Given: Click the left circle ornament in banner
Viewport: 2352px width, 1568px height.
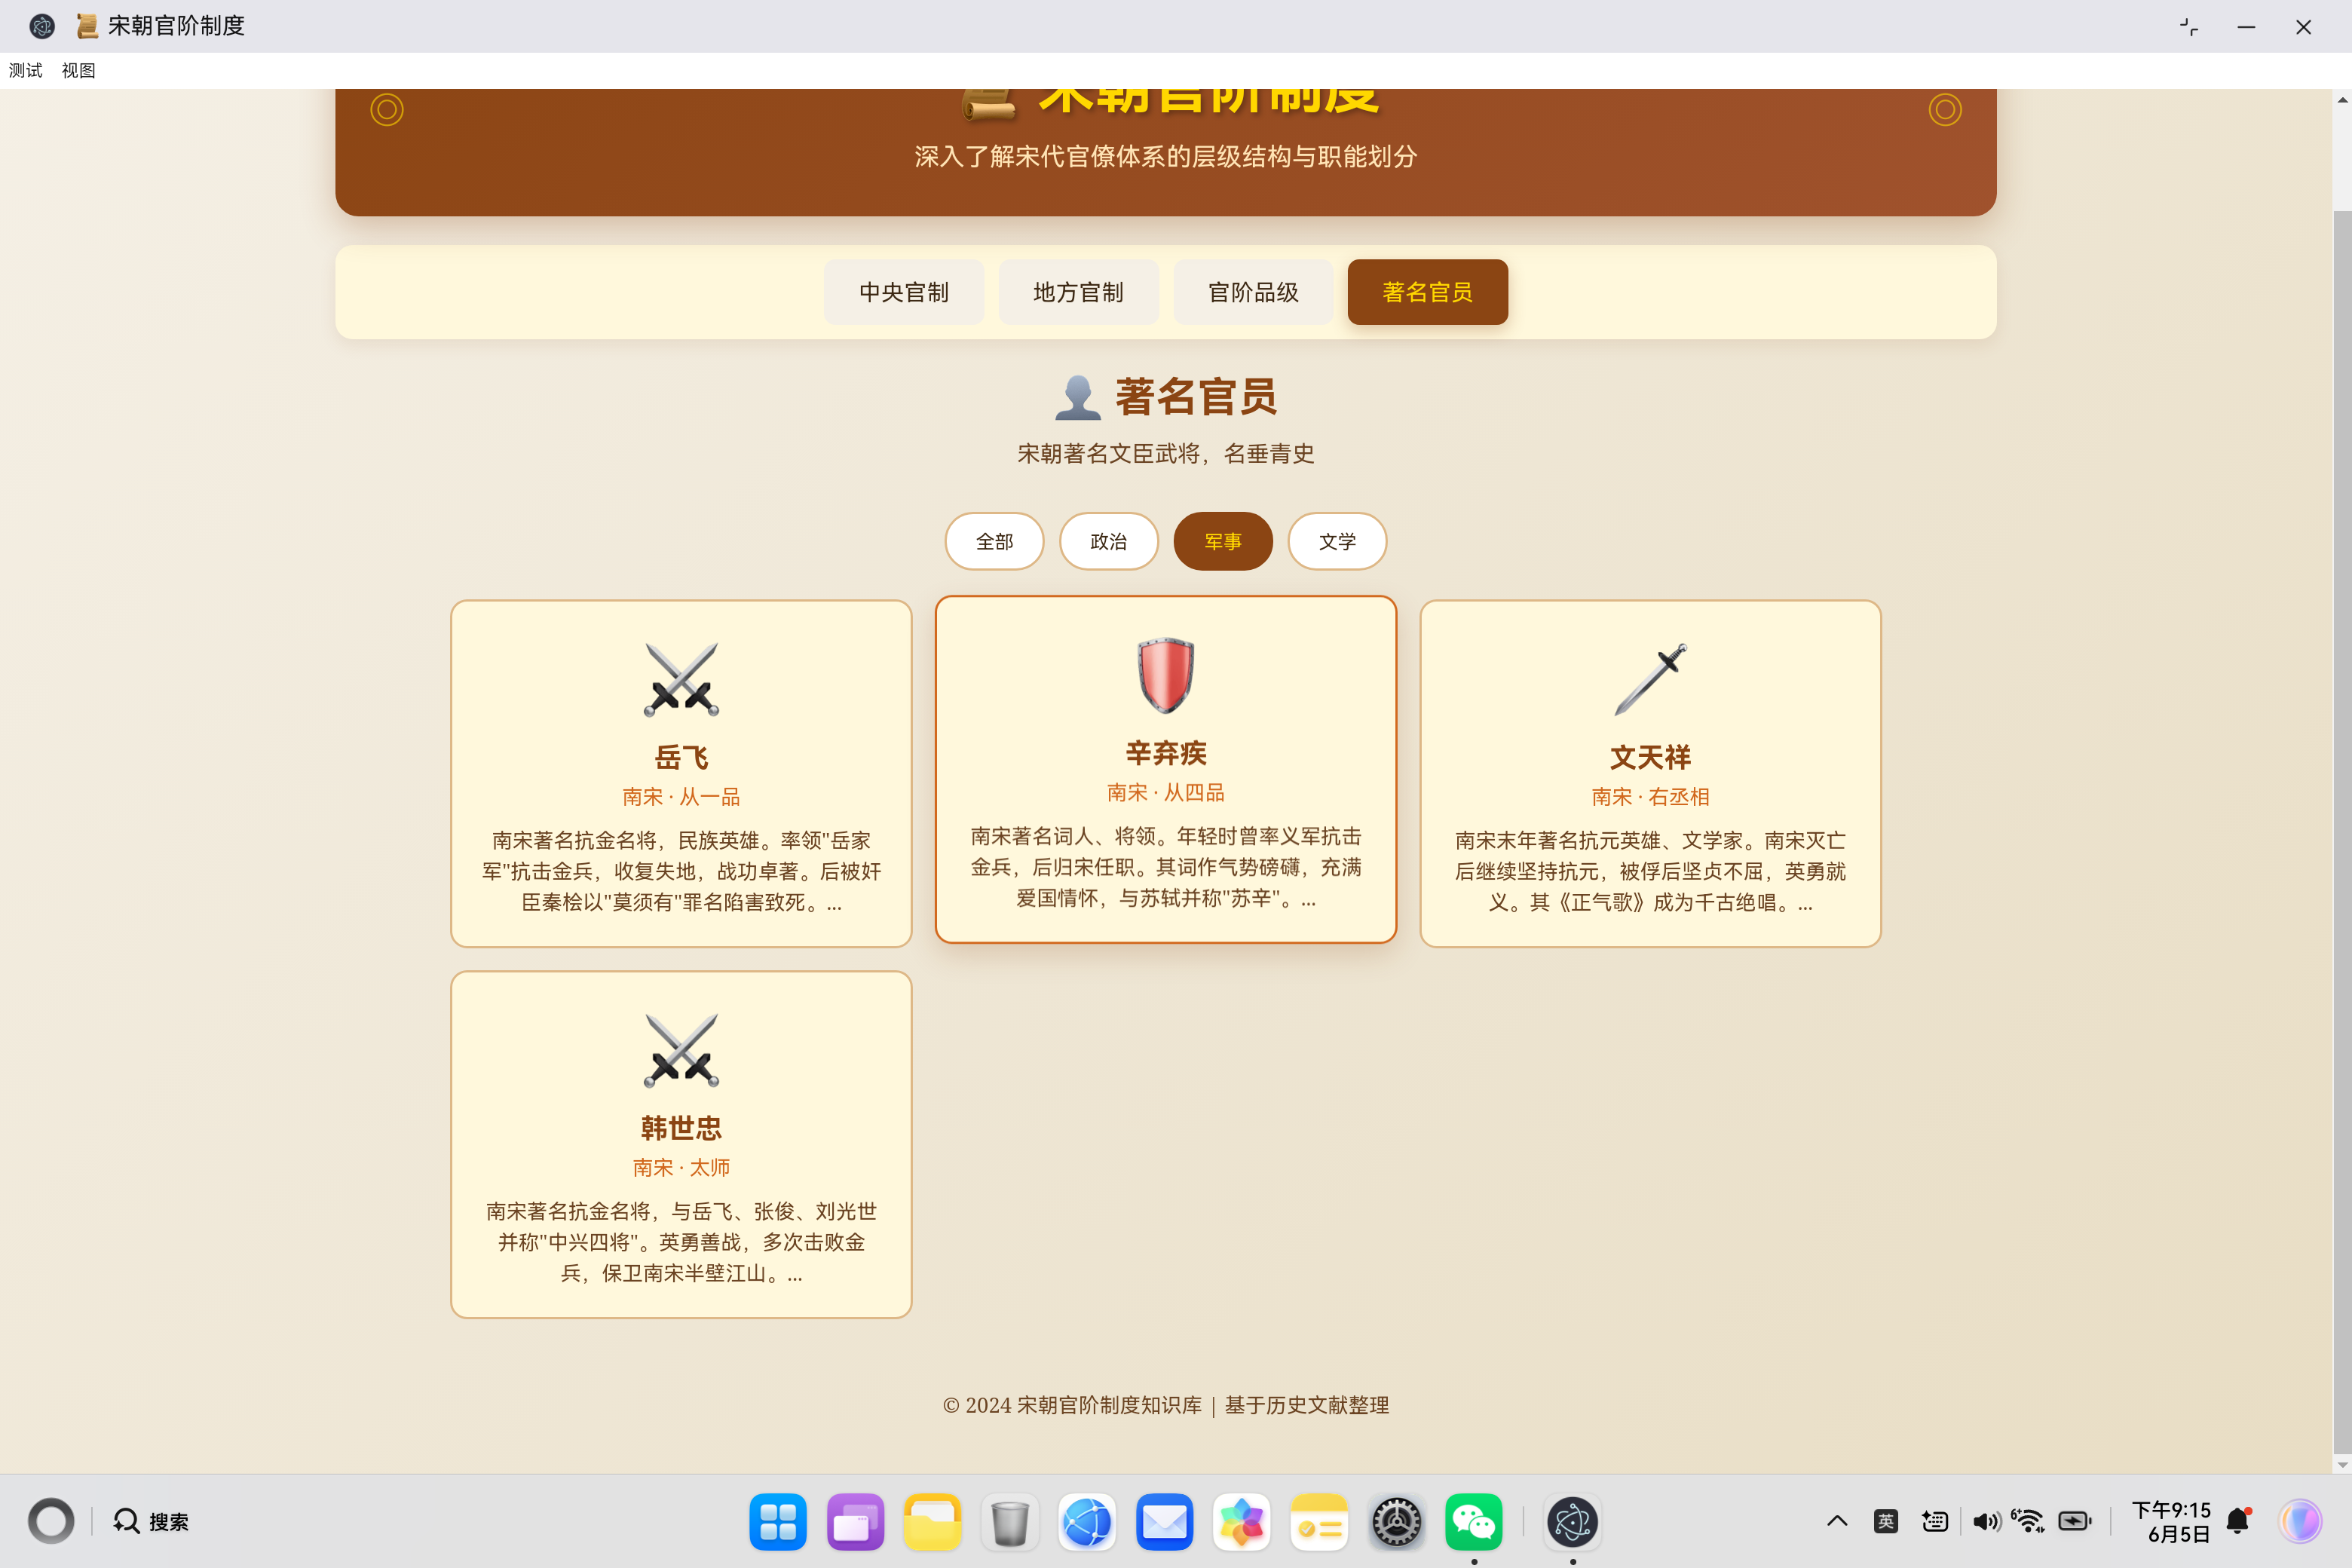Looking at the screenshot, I should [x=387, y=110].
